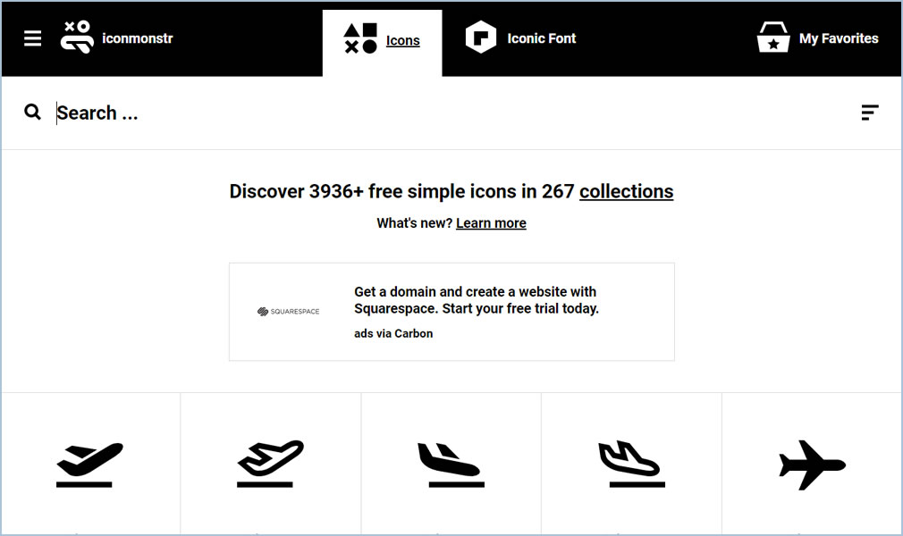
Task: Select the outlined airplane landing icon
Action: [632, 464]
